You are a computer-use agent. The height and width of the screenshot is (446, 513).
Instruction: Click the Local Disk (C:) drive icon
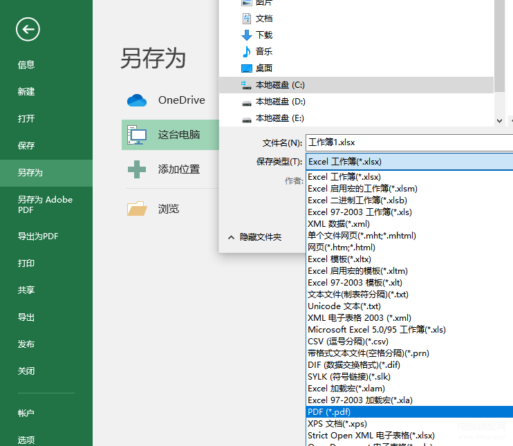click(247, 85)
